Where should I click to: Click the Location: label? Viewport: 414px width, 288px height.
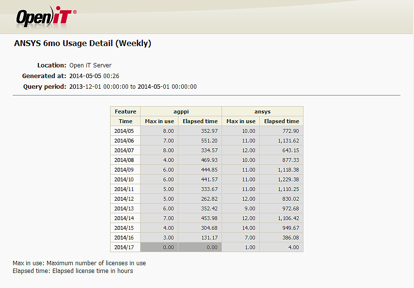pos(52,65)
